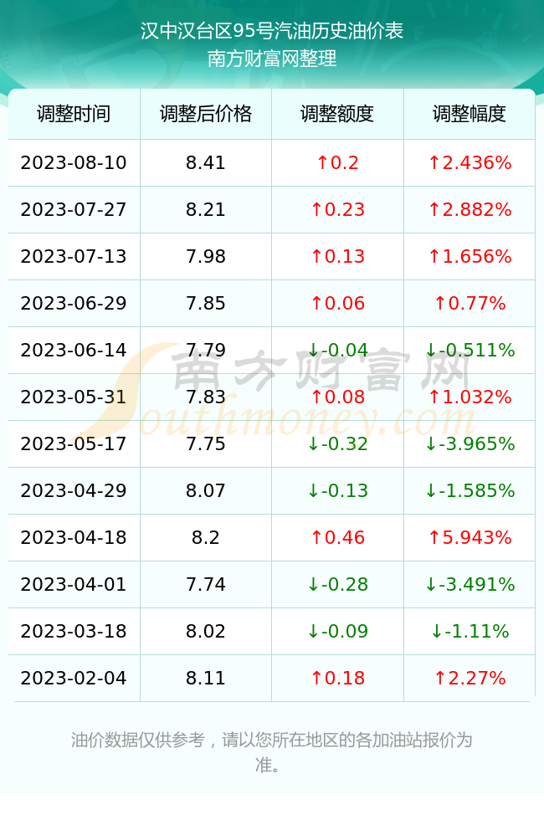
Task: Select the 2023-05-31 date cell
Action: point(74,397)
